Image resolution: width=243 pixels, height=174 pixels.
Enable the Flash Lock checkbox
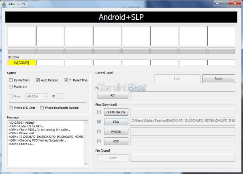point(11,87)
